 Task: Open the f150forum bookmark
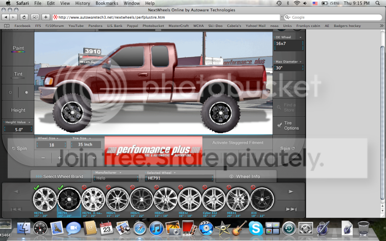pos(55,26)
